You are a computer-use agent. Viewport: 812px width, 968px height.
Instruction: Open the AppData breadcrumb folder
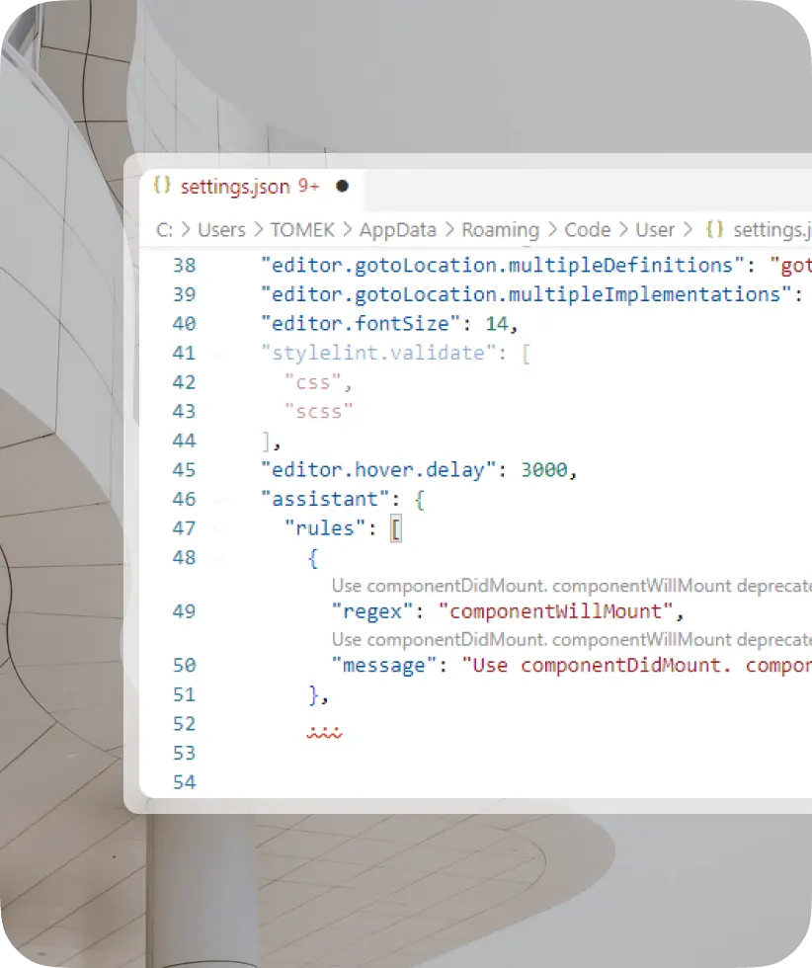pos(397,229)
